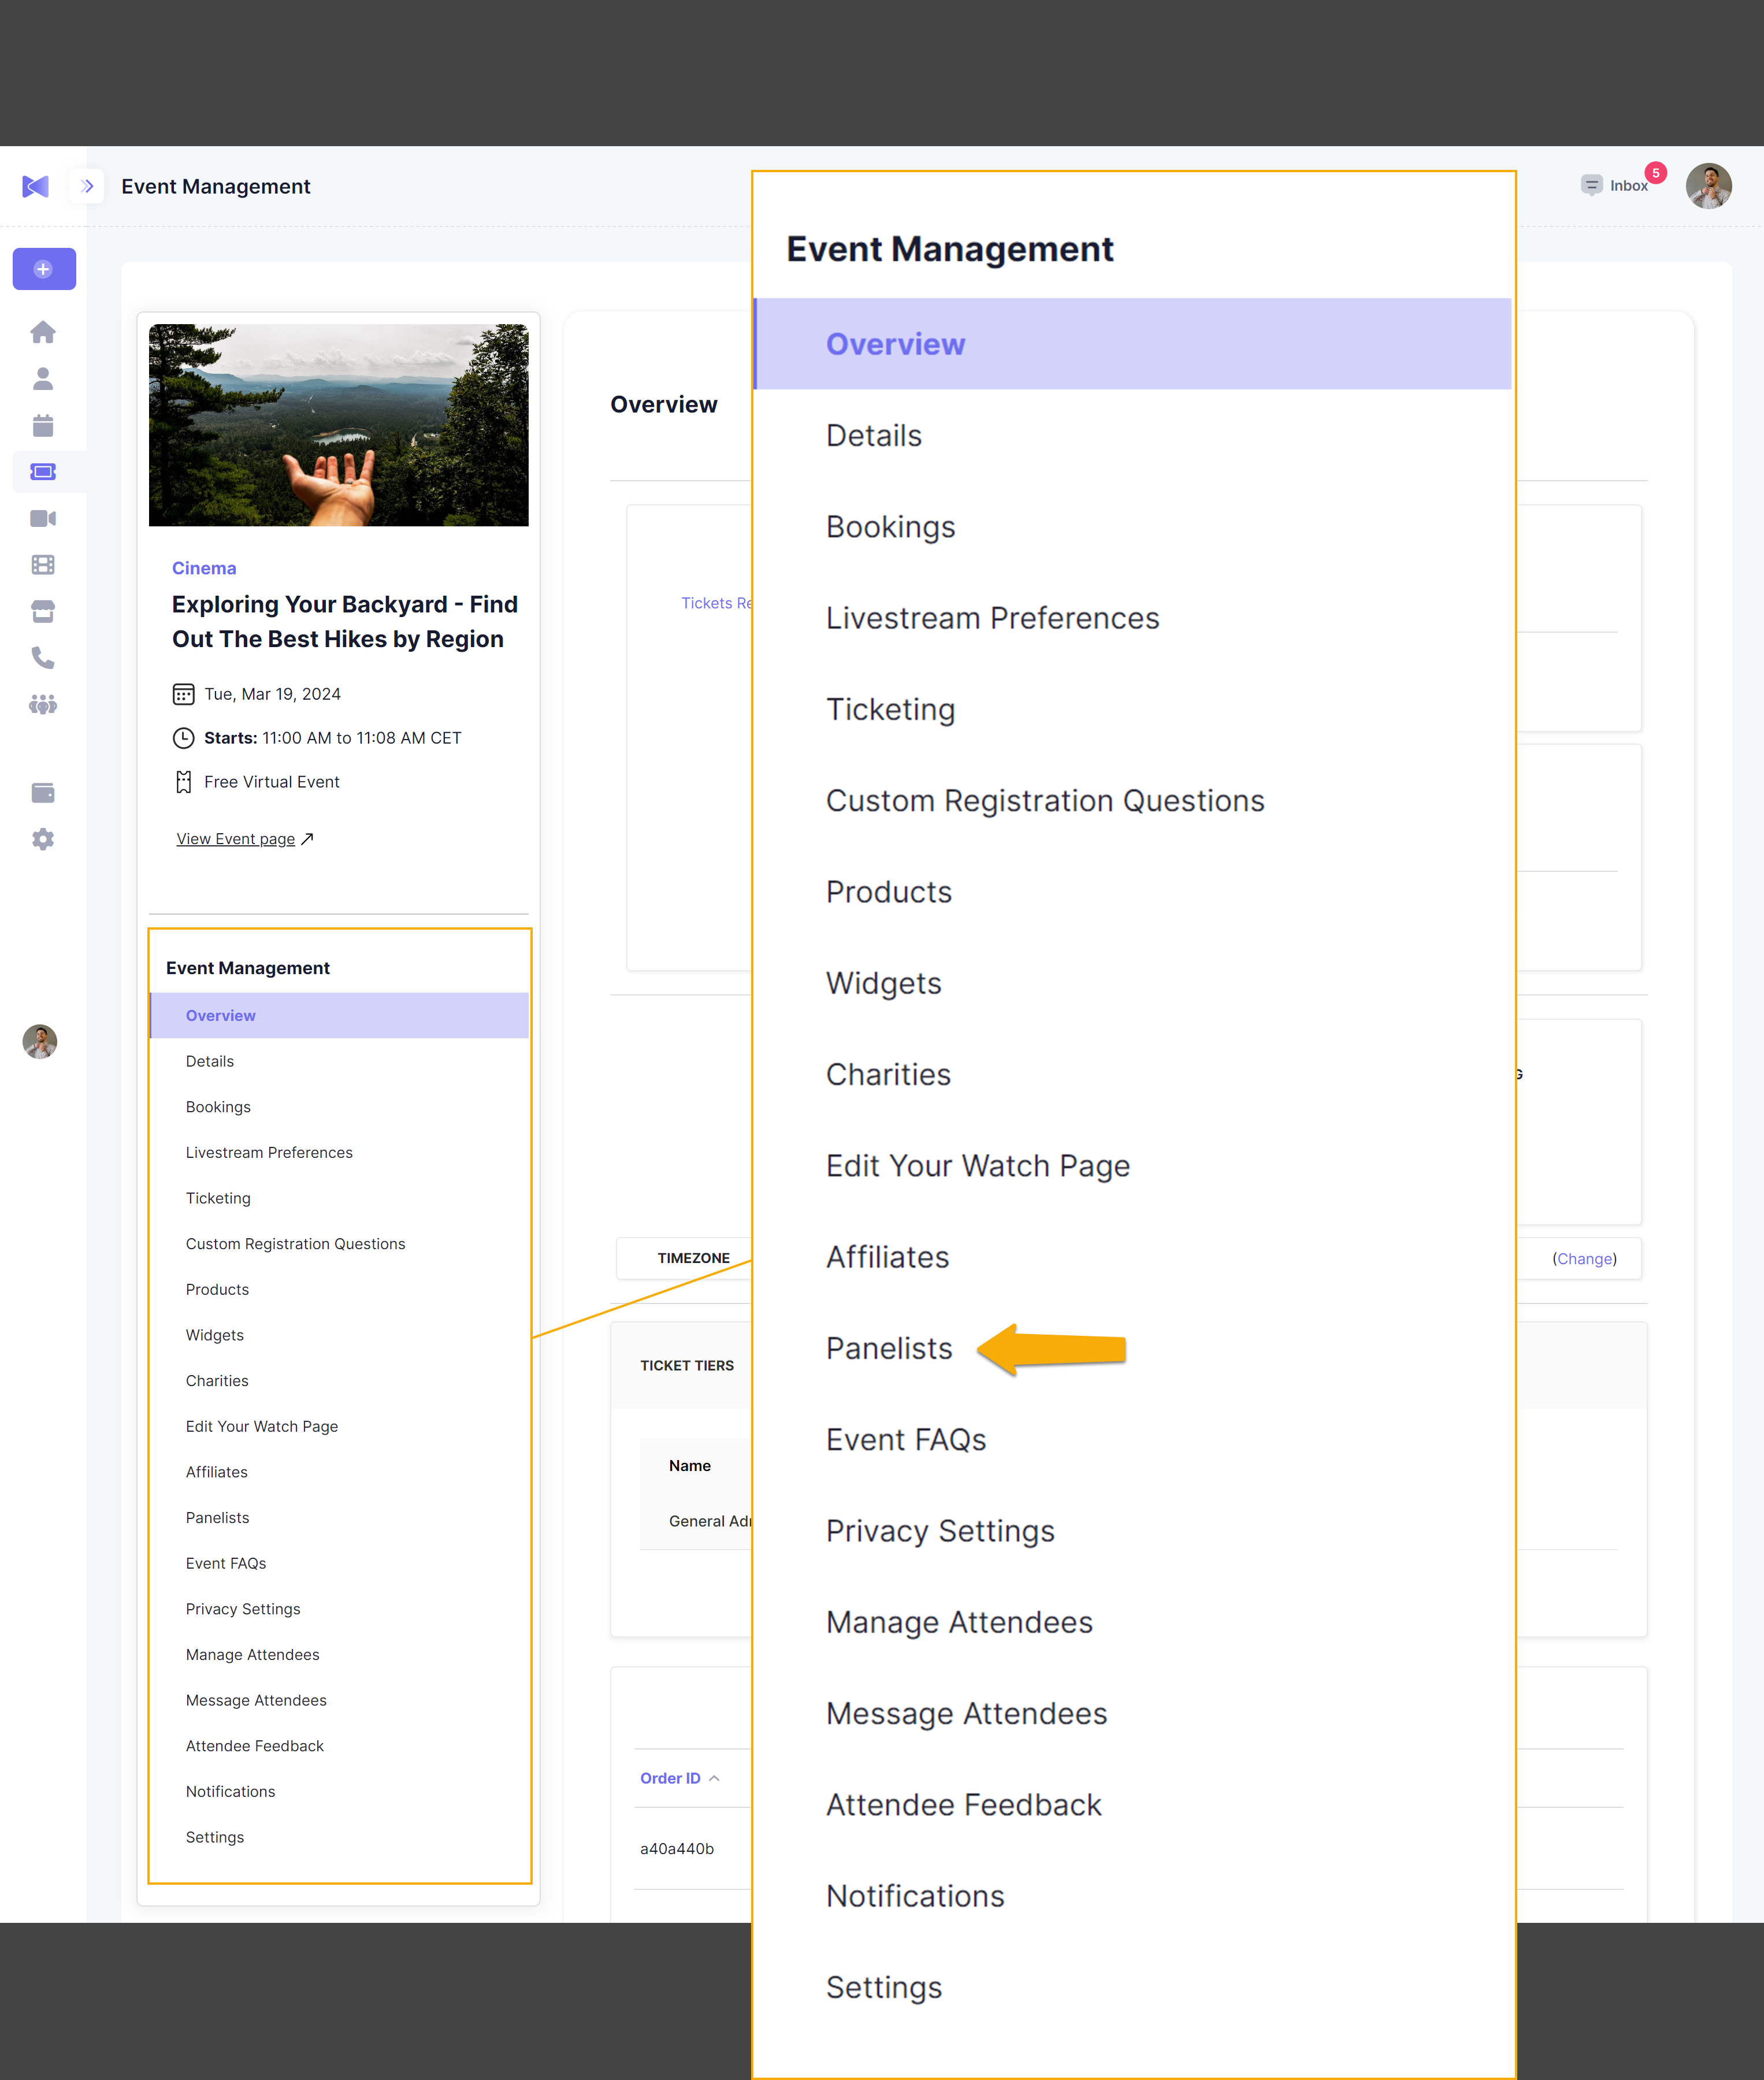Screen dimensions: 1764x2080
Task: Open the Inbox notifications
Action: pyautogui.click(x=1617, y=186)
